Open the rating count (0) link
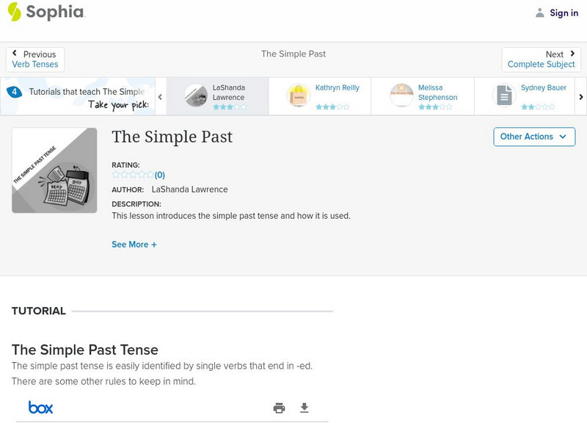The height and width of the screenshot is (423, 587). tap(159, 175)
